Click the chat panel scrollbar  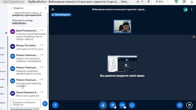(x=48, y=62)
